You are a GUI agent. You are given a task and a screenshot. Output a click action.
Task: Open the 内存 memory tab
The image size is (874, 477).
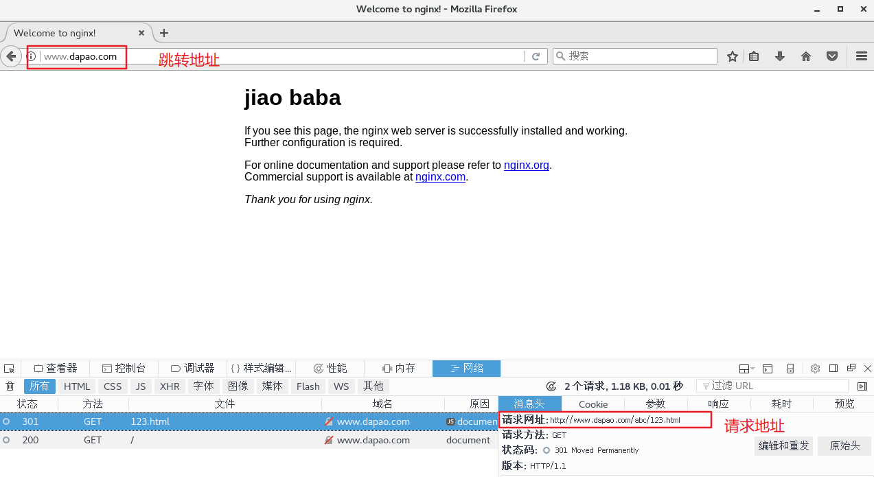398,369
